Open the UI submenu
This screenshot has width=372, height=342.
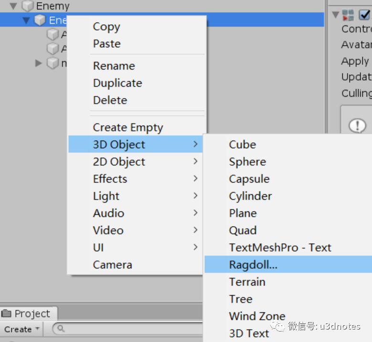click(x=136, y=248)
